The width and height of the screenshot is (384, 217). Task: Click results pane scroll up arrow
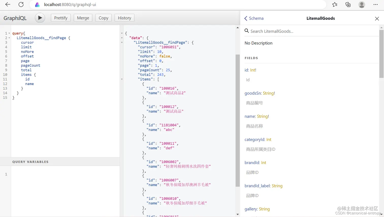click(x=238, y=27)
